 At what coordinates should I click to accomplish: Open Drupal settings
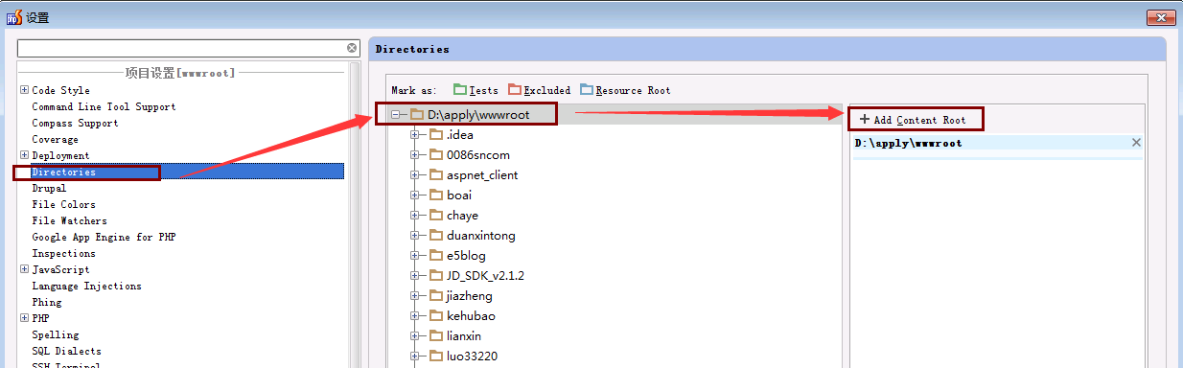49,188
